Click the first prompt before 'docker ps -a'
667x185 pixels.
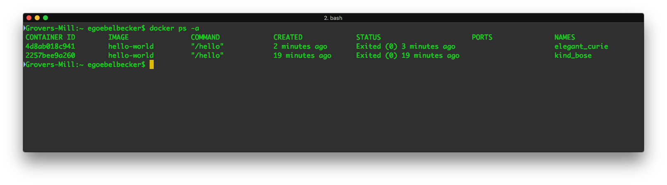coord(86,28)
